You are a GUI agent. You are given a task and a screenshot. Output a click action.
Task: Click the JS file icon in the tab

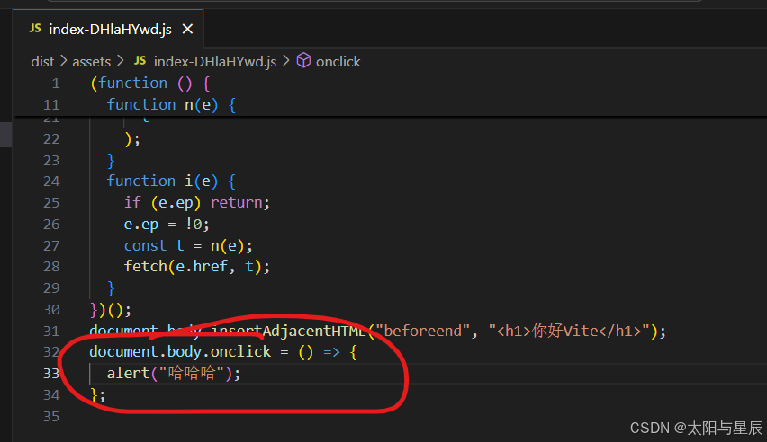pyautogui.click(x=35, y=29)
